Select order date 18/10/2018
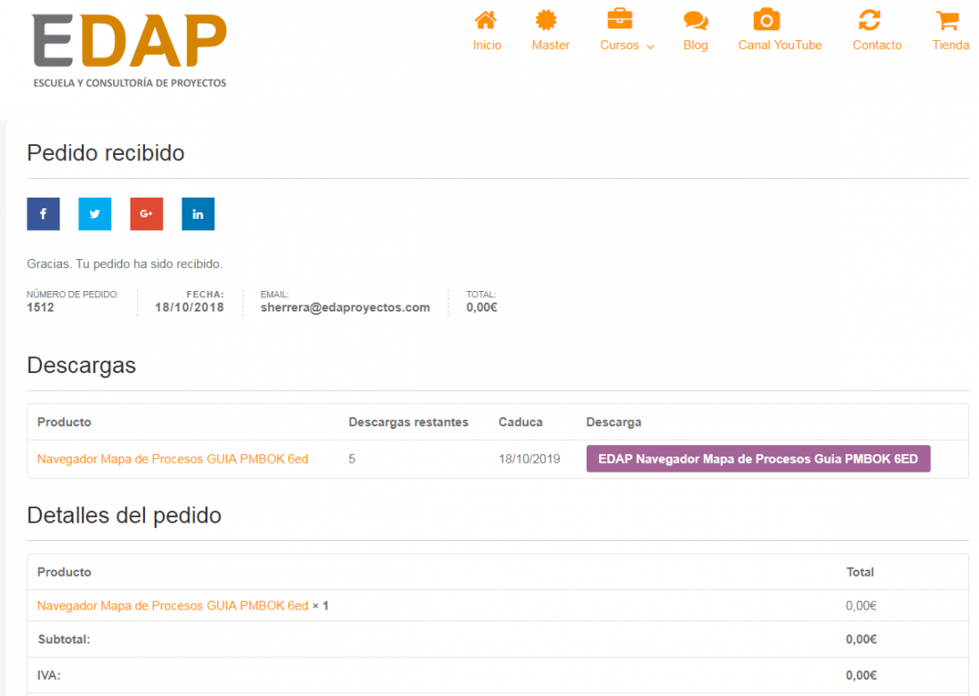 click(190, 307)
